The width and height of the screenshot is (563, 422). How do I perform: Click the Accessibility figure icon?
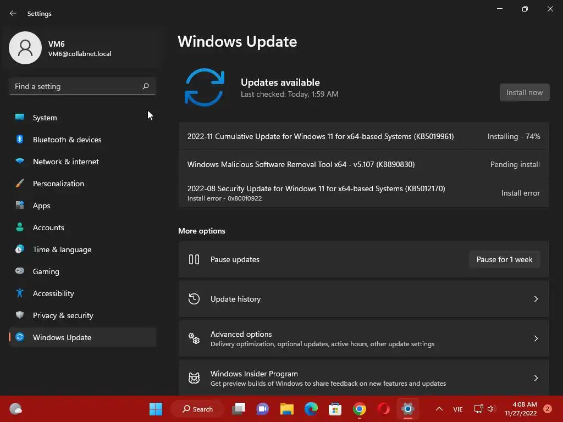(x=20, y=293)
